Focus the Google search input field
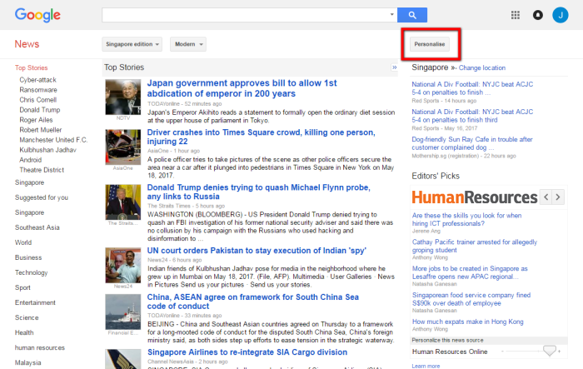The width and height of the screenshot is (583, 369). tap(246, 15)
